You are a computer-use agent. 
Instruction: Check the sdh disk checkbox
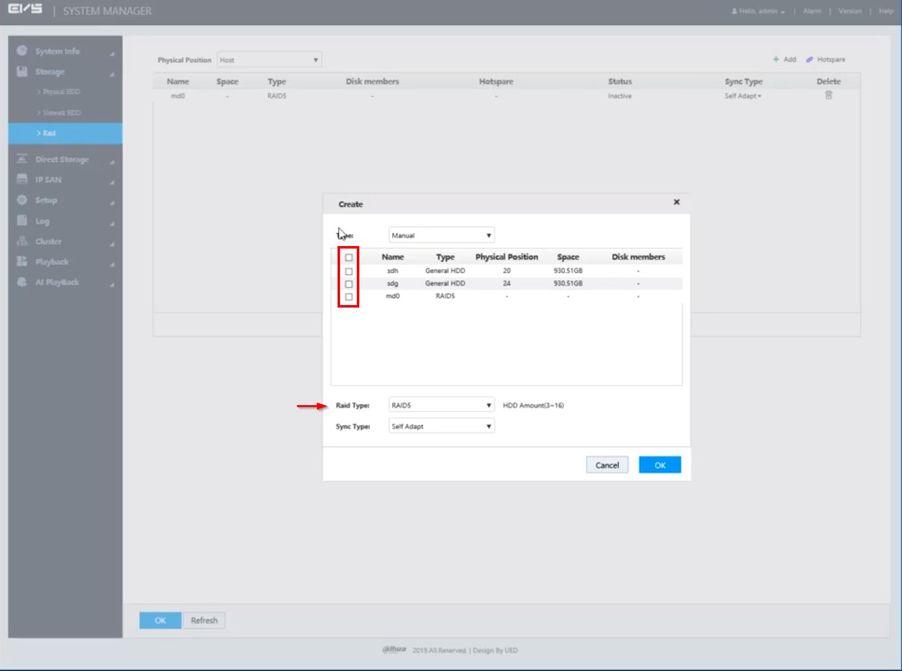pyautogui.click(x=349, y=272)
